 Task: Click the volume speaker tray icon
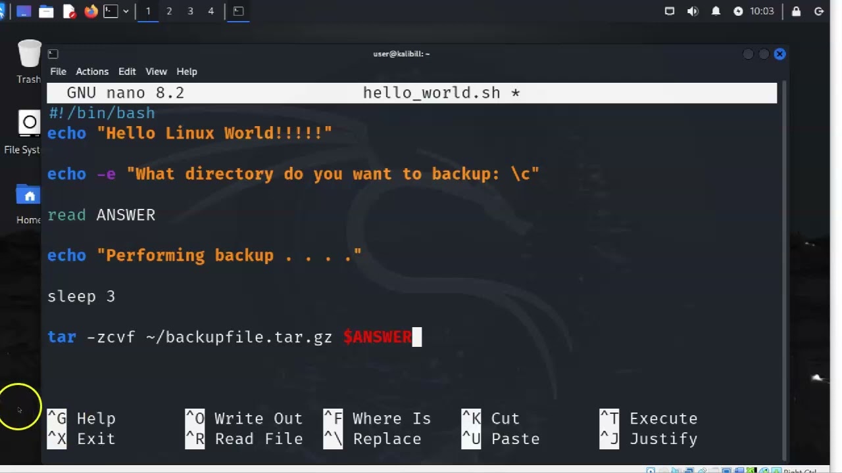(x=693, y=11)
